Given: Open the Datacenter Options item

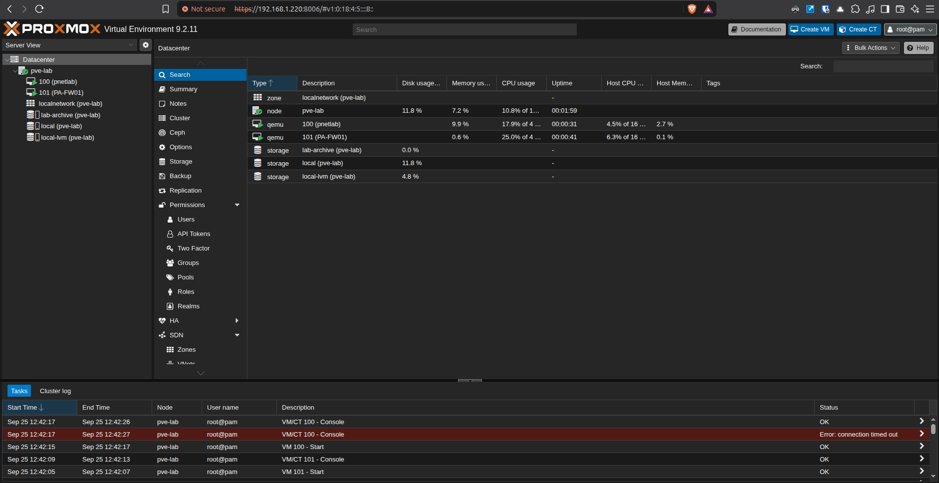Looking at the screenshot, I should [200, 147].
